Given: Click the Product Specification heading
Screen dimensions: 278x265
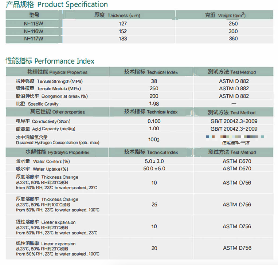Looking at the screenshot, I should pos(57,5).
